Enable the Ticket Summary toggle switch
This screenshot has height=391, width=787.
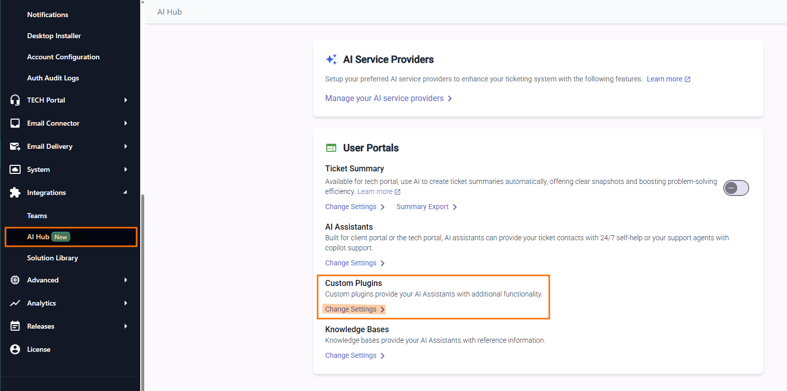[736, 188]
